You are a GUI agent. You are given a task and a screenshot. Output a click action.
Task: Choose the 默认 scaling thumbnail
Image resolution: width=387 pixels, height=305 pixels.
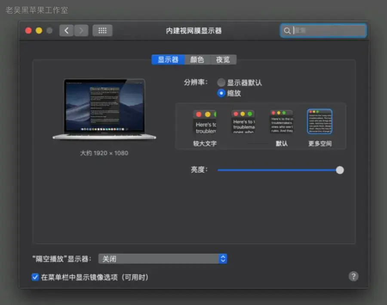[x=282, y=122]
